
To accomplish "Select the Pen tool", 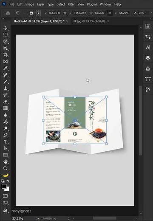I will pos(6,135).
